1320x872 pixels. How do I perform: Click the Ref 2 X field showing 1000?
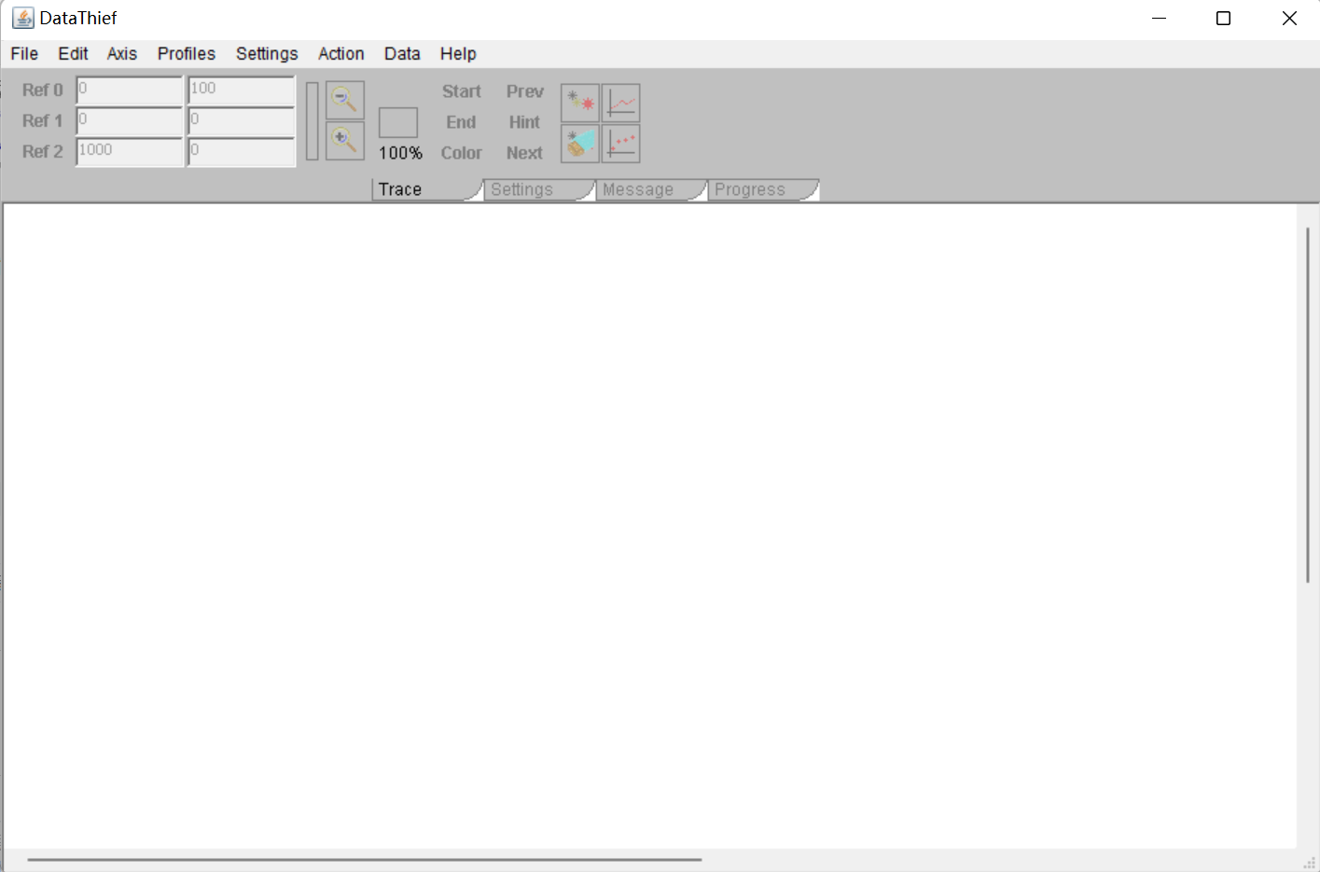(x=130, y=151)
